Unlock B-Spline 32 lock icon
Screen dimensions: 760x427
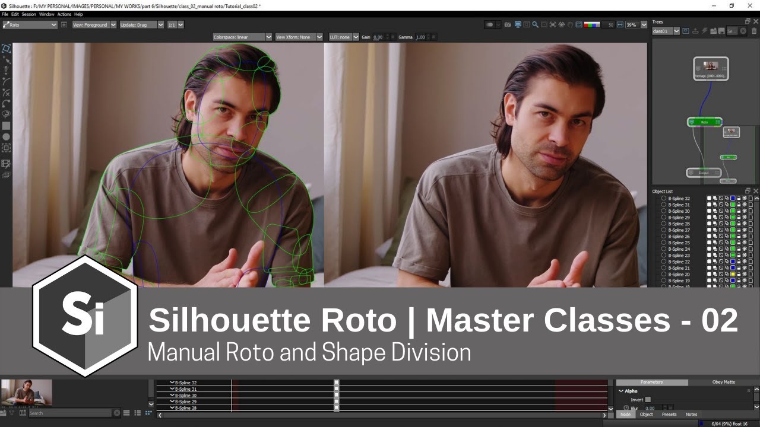tap(739, 198)
